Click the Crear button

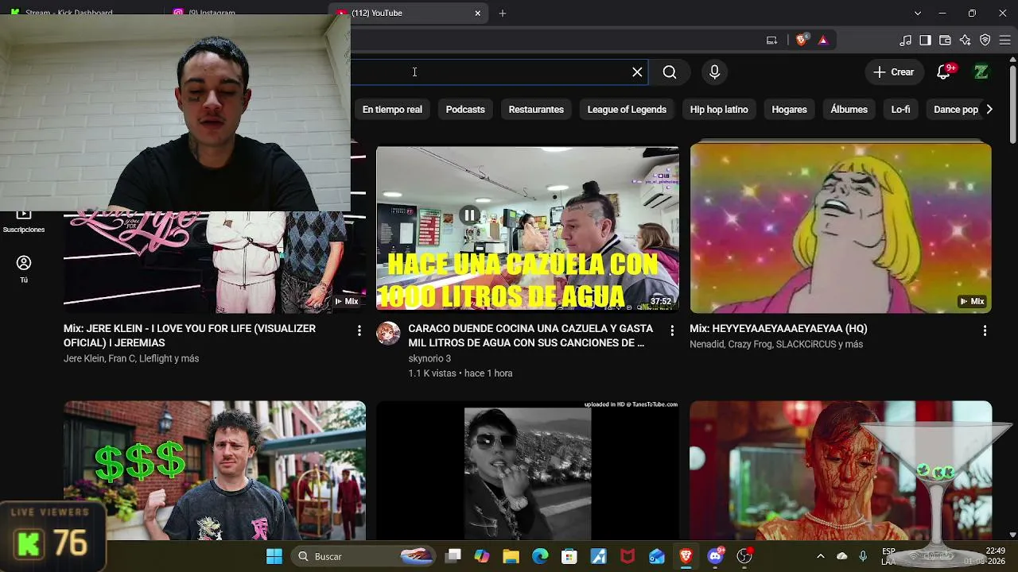tap(893, 72)
